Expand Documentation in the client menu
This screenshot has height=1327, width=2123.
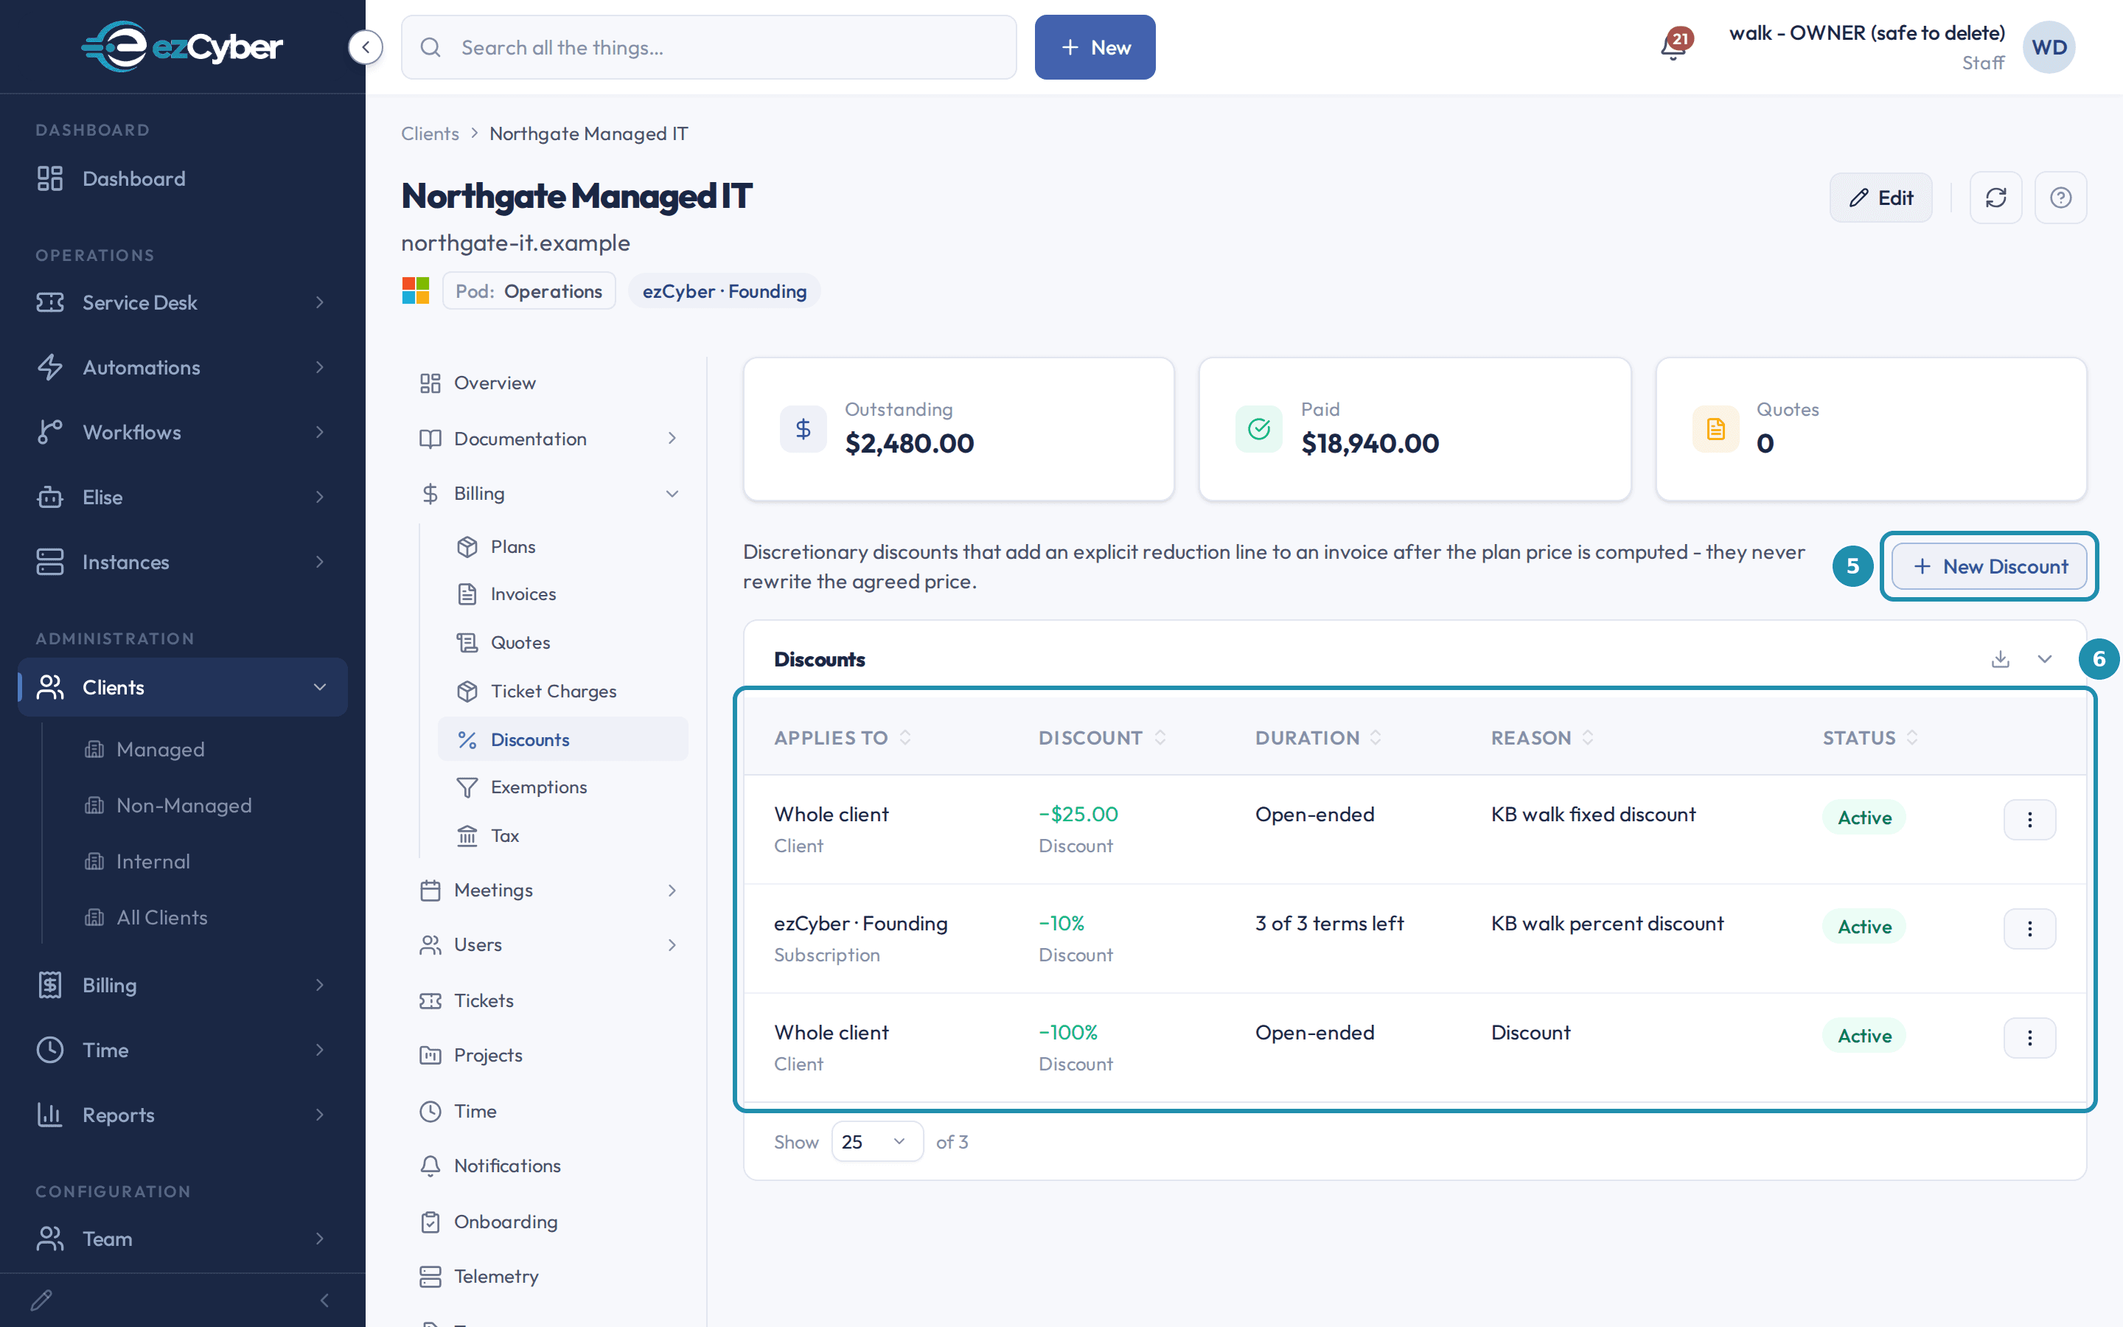549,438
